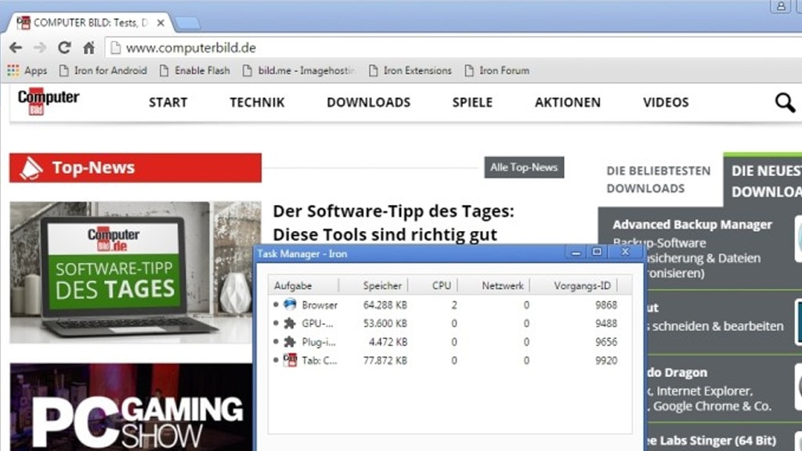Click the Browser process icon in Task Manager
This screenshot has height=451, width=802.
click(x=288, y=305)
